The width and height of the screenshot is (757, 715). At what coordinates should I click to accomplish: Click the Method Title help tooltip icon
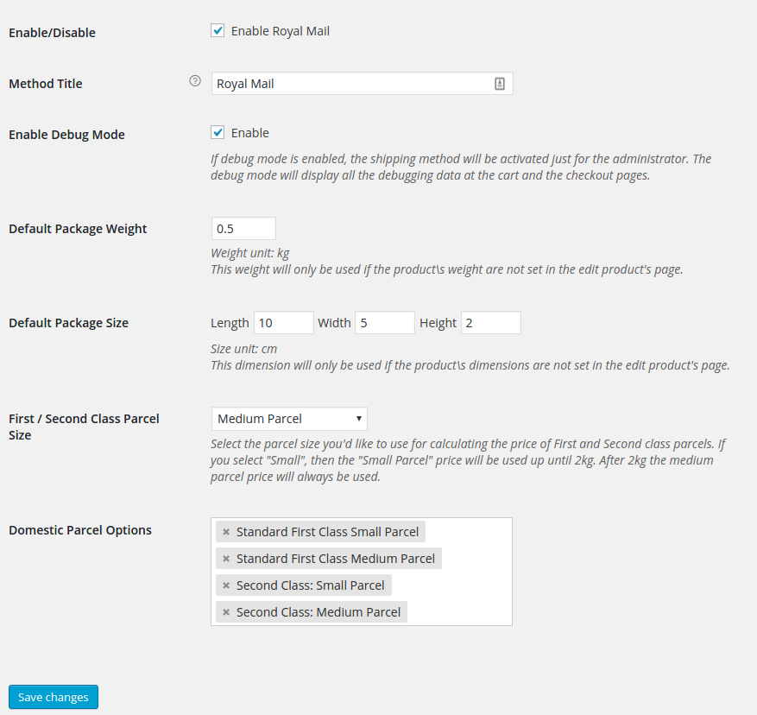195,81
